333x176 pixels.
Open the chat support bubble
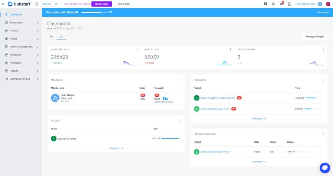[325, 168]
